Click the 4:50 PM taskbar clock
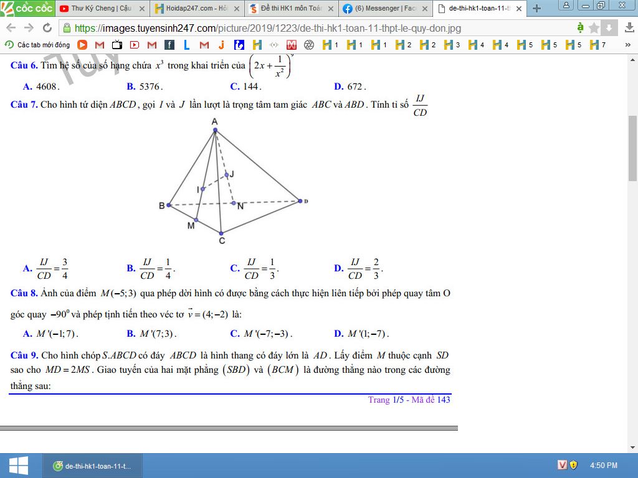The image size is (638, 478). click(x=603, y=465)
